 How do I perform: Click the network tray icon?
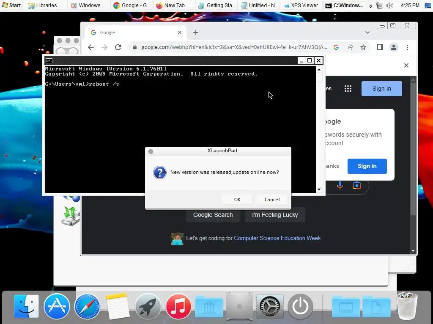click(380, 5)
